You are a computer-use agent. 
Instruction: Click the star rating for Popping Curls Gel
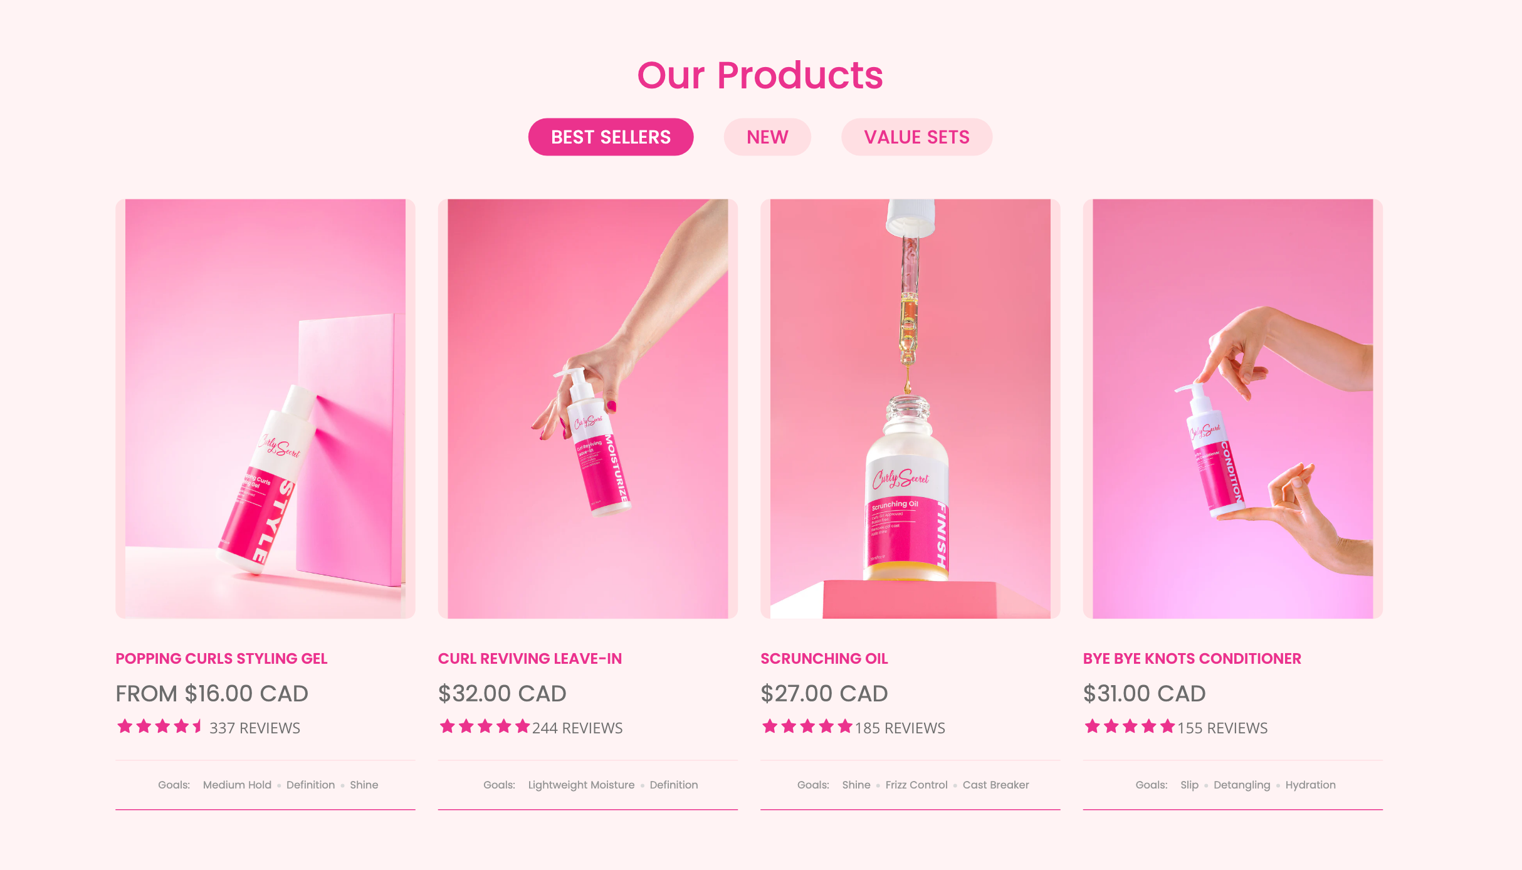tap(160, 726)
